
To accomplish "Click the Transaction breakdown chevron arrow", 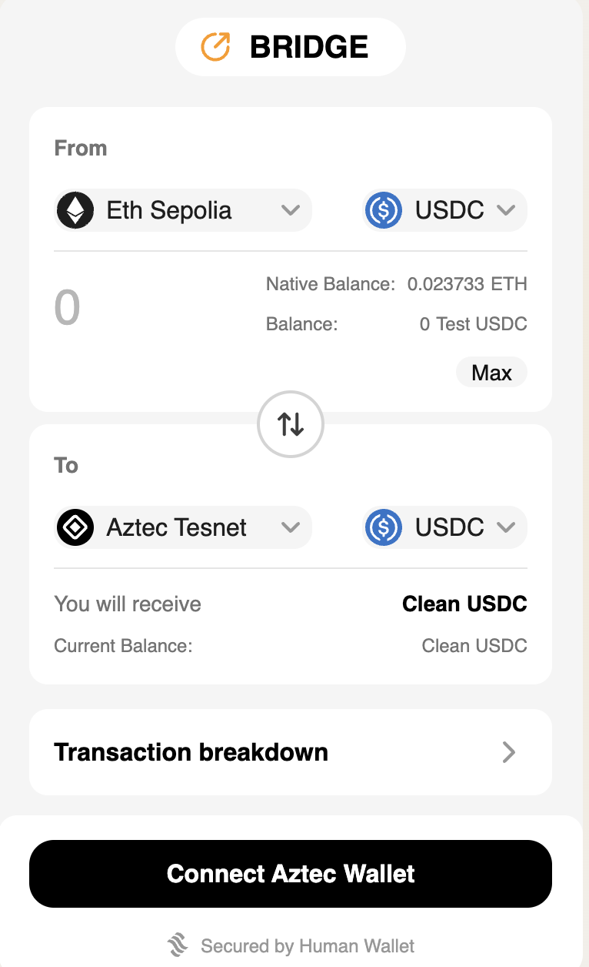I will [x=508, y=752].
